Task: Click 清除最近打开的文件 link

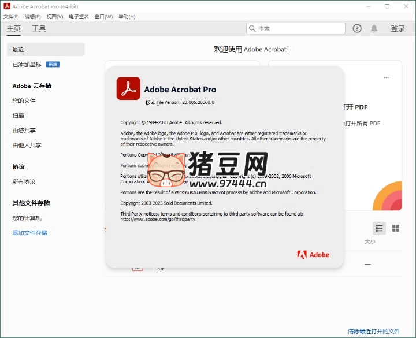Action: (373, 331)
